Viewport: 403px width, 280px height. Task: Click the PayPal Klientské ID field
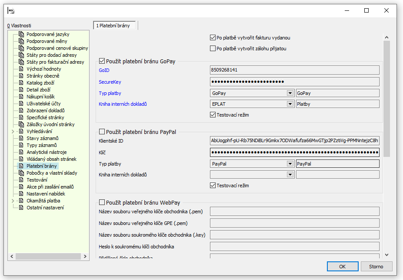click(295, 140)
